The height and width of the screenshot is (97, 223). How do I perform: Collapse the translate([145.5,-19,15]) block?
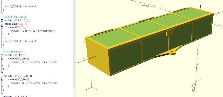click(2, 76)
